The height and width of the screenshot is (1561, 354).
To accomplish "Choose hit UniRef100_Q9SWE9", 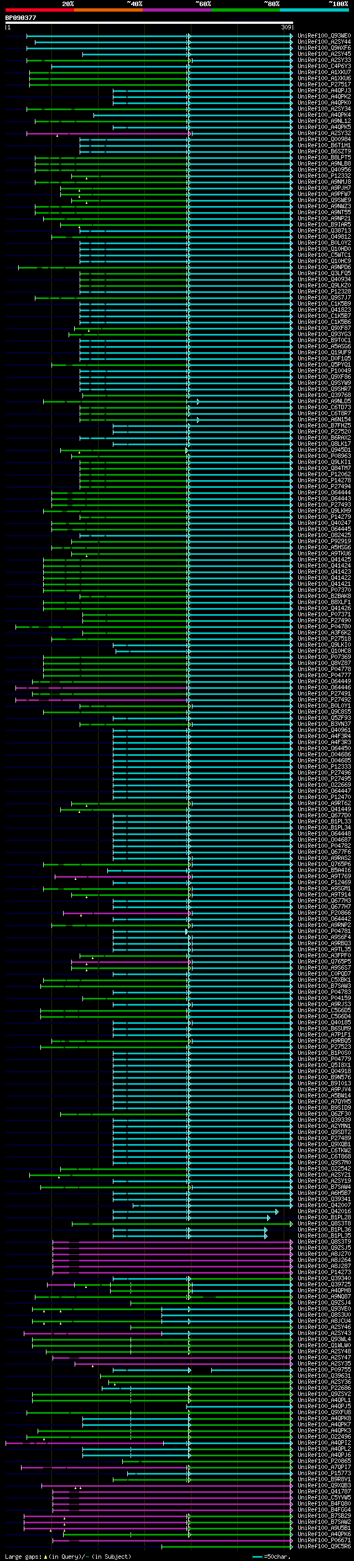I will tap(324, 200).
